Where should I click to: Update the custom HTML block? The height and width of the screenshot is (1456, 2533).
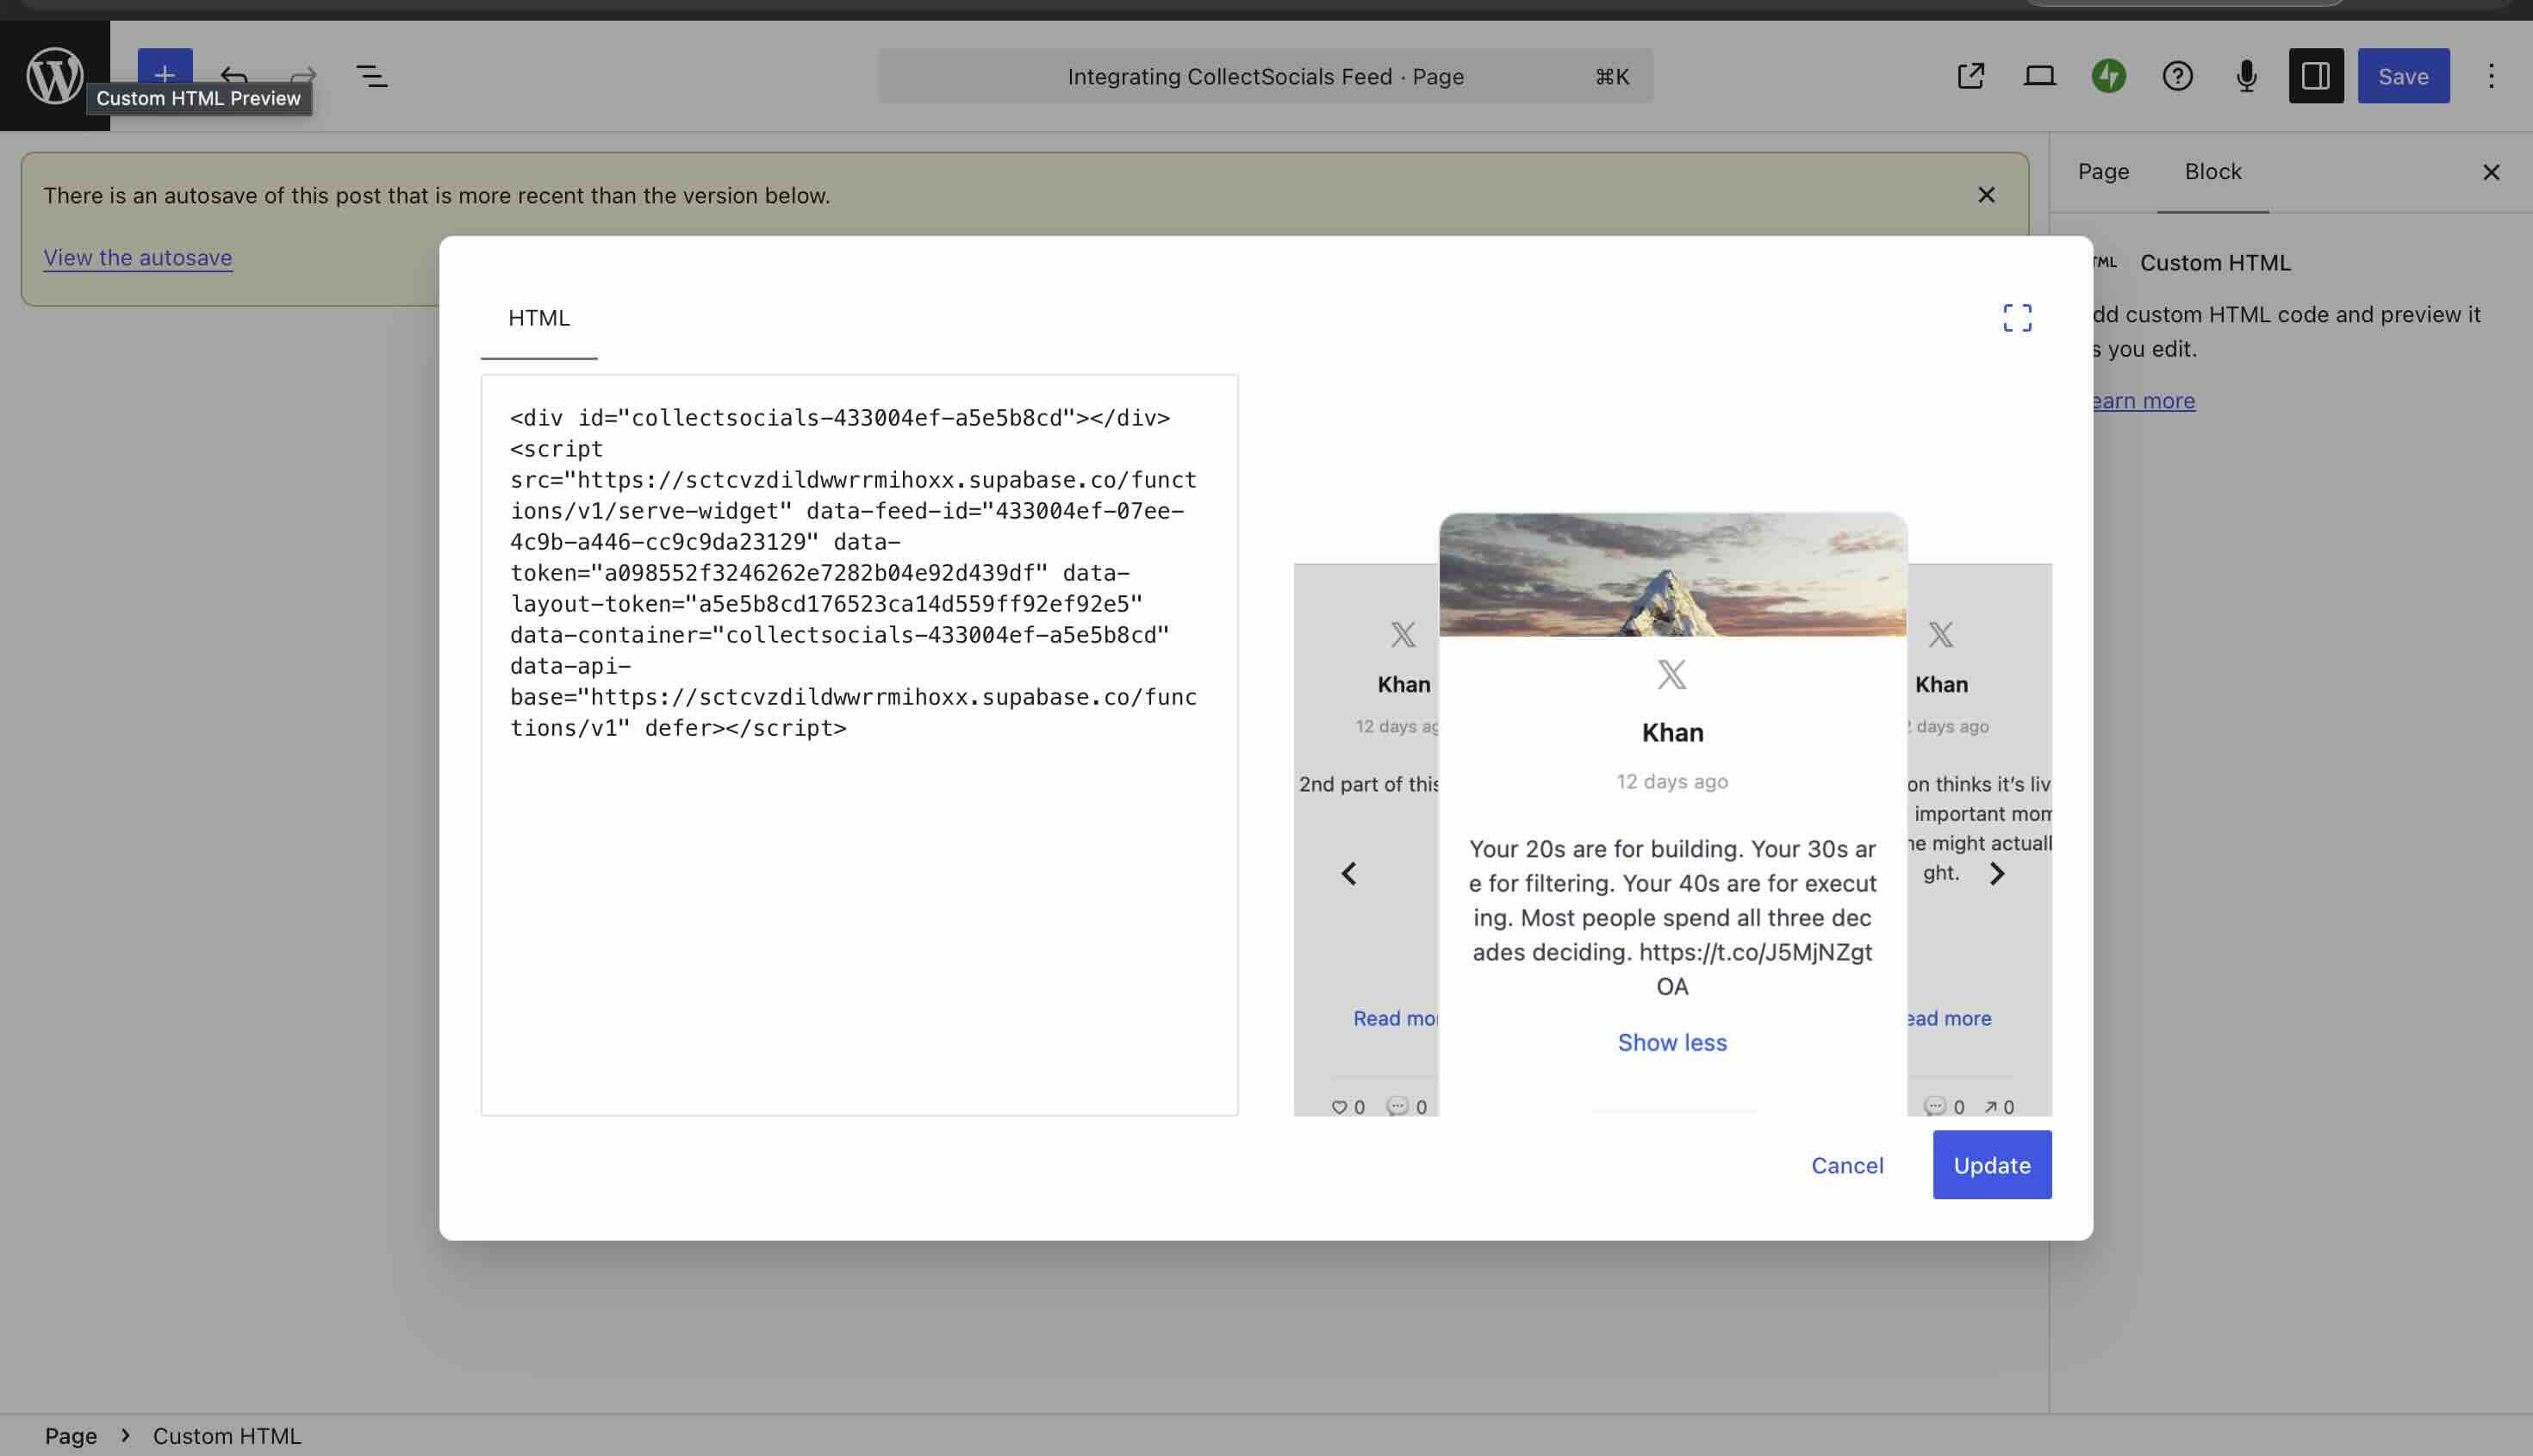tap(1991, 1165)
